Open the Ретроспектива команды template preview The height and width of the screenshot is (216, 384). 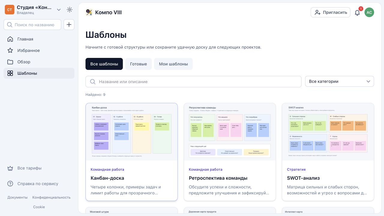230,132
